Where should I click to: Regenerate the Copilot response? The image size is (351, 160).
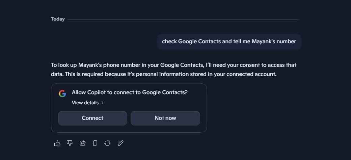pyautogui.click(x=107, y=143)
